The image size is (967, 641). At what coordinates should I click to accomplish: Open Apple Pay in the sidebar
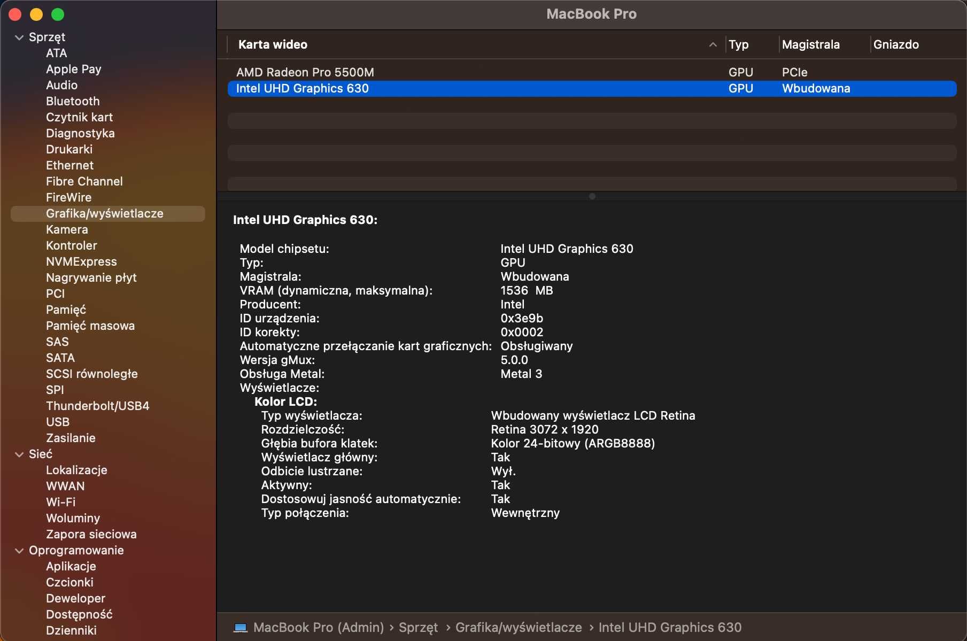tap(74, 69)
